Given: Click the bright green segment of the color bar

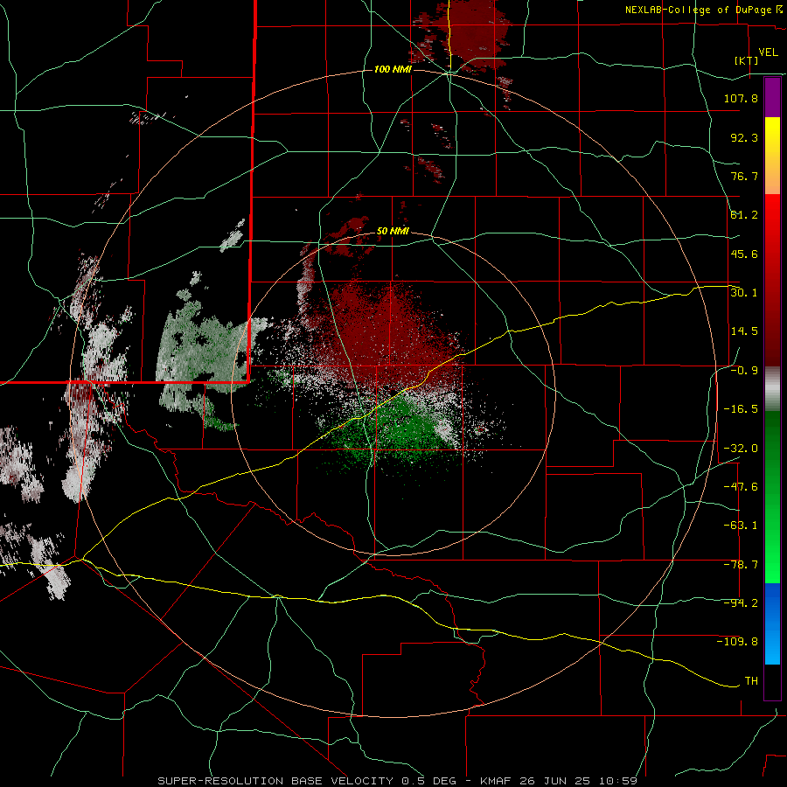Looking at the screenshot, I should [772, 497].
